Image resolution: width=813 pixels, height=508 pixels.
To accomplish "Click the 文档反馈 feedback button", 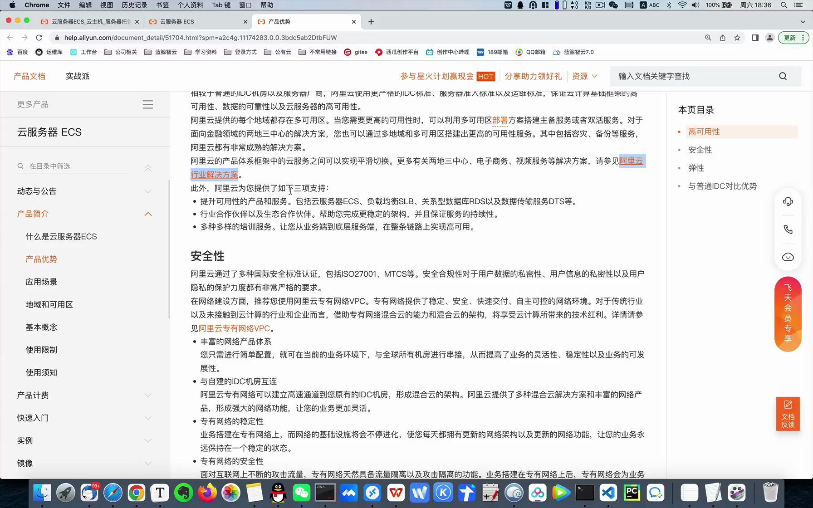I will pyautogui.click(x=788, y=414).
